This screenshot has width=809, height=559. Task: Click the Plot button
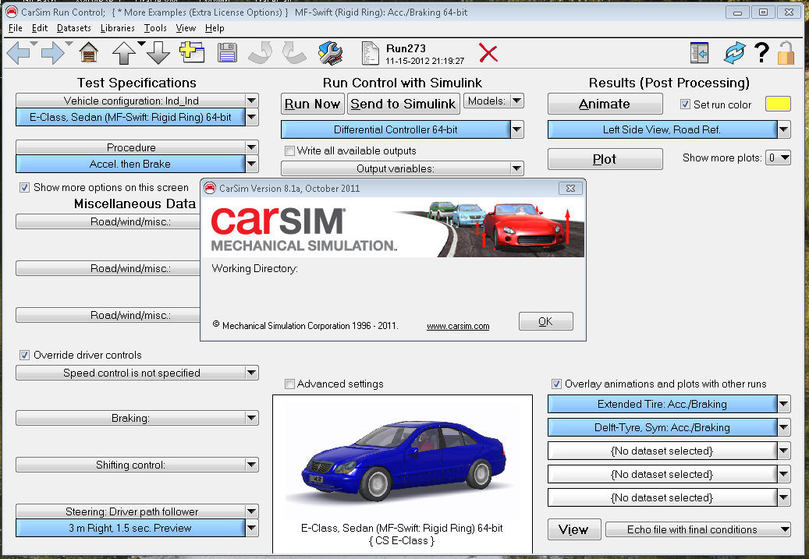click(605, 159)
